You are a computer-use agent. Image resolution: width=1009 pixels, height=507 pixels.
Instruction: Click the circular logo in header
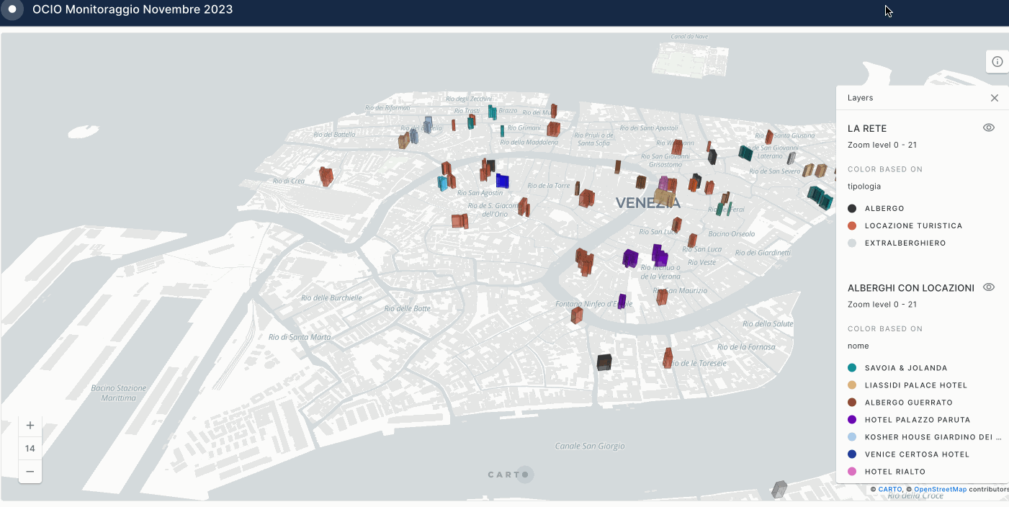point(12,9)
